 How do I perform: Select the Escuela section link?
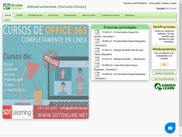[160, 9]
